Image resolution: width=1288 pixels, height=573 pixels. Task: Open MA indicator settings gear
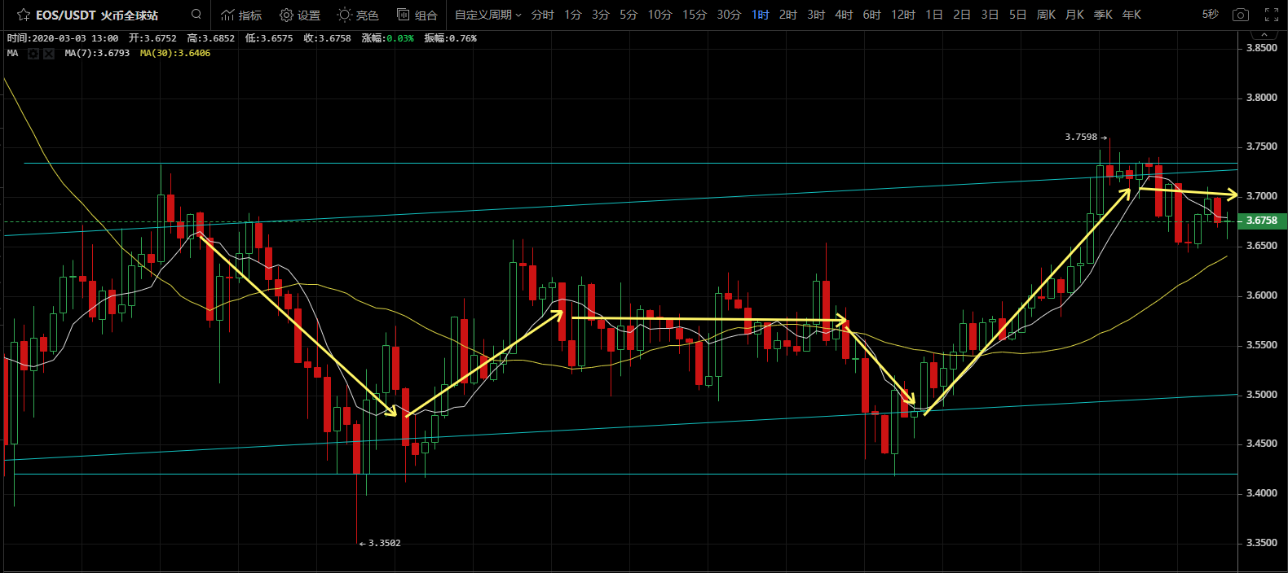pos(33,54)
